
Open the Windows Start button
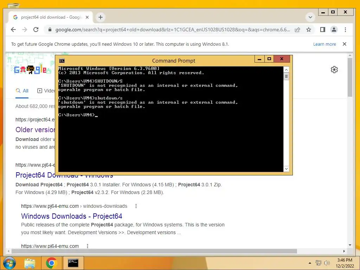click(x=9, y=263)
